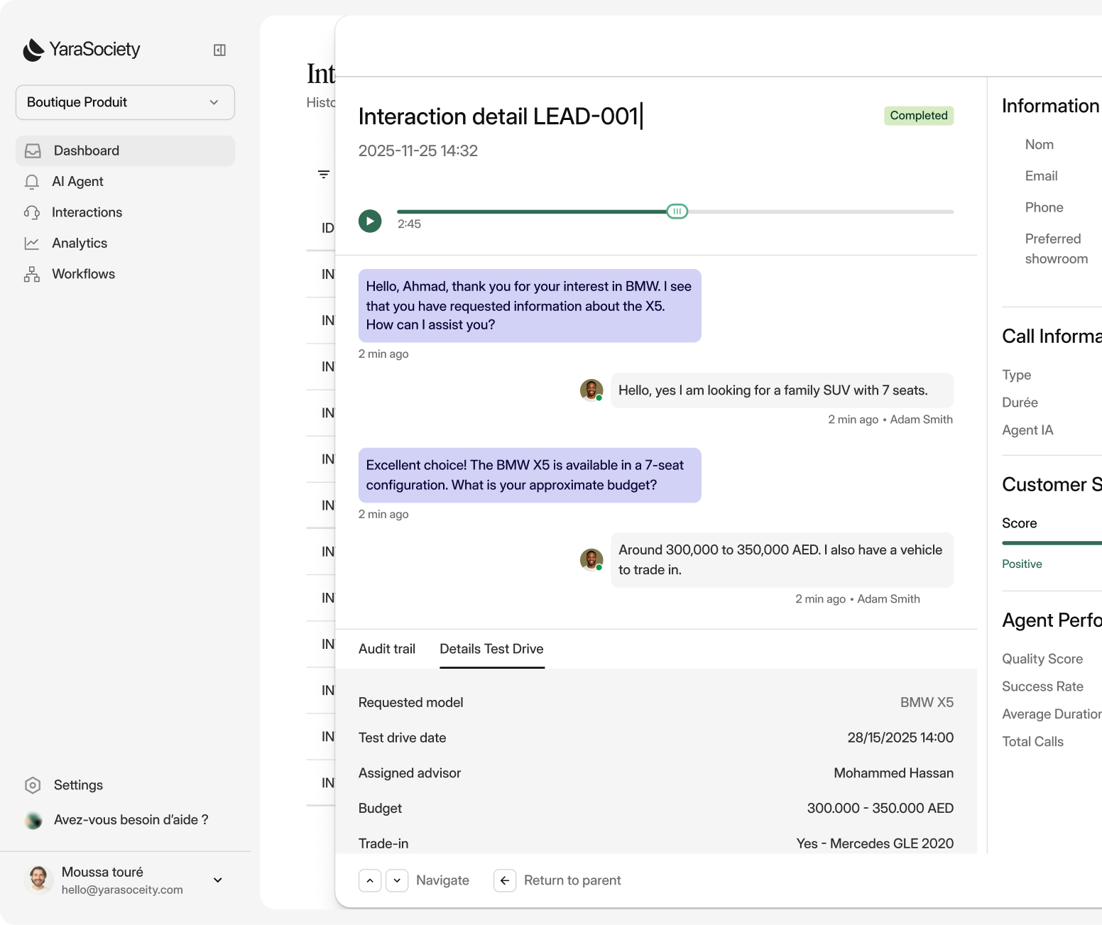
Task: Select the Details Test Drive tab
Action: [x=491, y=649]
